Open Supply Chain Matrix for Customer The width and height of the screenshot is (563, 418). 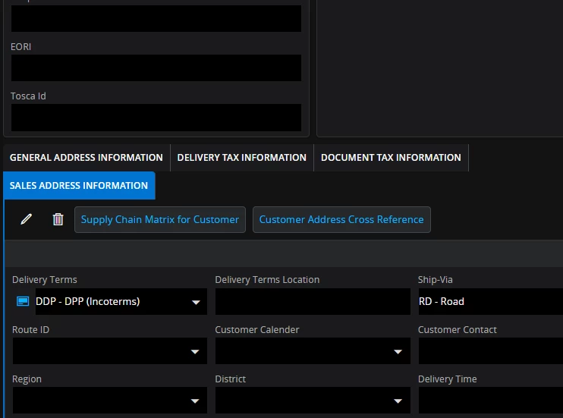160,219
